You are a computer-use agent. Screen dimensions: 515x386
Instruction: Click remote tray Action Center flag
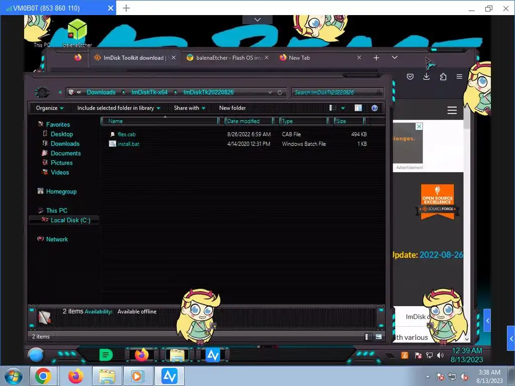(x=418, y=355)
